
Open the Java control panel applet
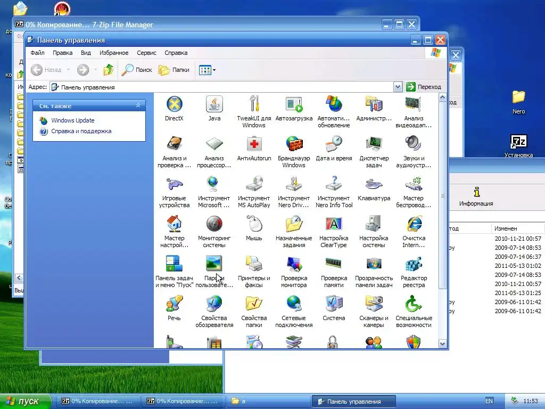tap(214, 104)
